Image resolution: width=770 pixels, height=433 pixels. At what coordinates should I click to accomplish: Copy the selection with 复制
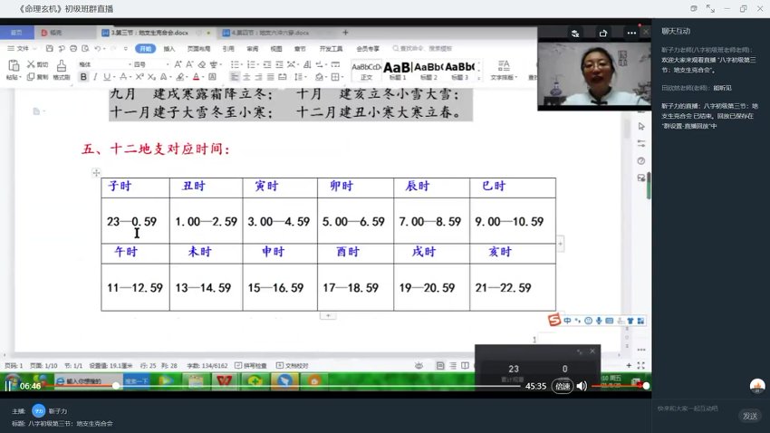[x=37, y=77]
